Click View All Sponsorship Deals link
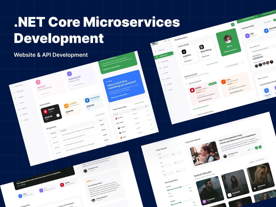 pos(201,107)
